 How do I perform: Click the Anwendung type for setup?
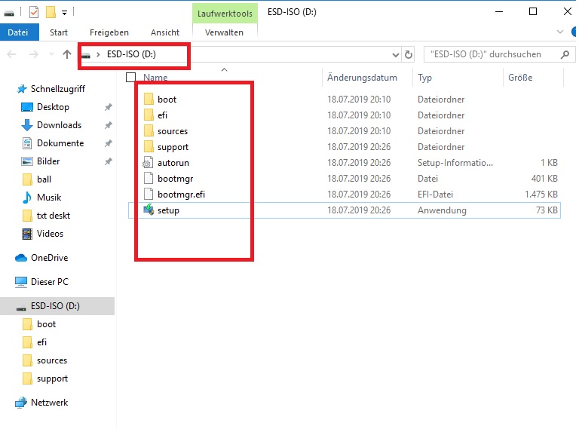coord(442,210)
